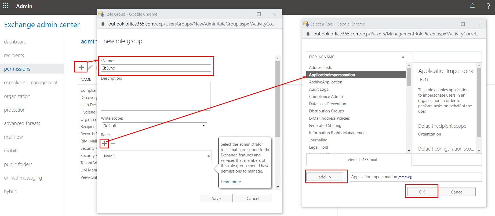The width and height of the screenshot is (495, 216).
Task: Open compliance management section
Action: (31, 82)
